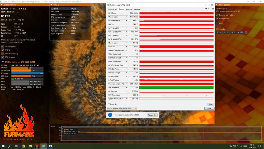Click Update Now for GPU-Z 2.69.0
This screenshot has height=149, width=264.
(x=152, y=115)
